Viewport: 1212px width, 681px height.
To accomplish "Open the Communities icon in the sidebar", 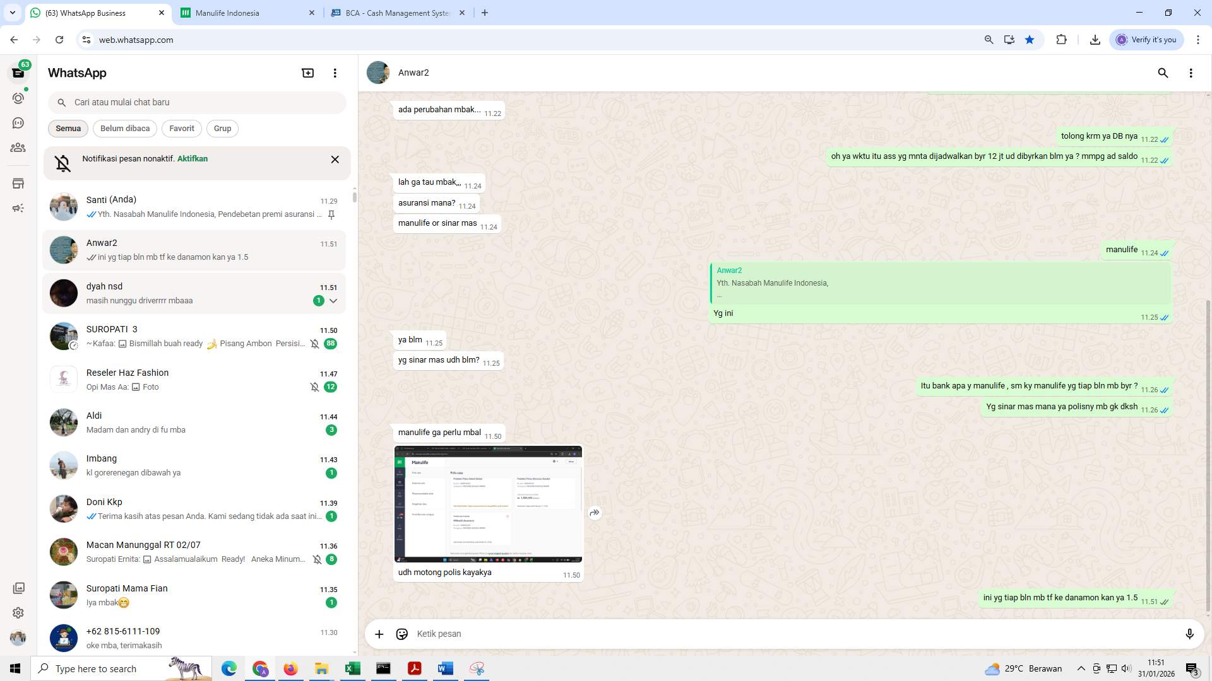I will pos(18,148).
